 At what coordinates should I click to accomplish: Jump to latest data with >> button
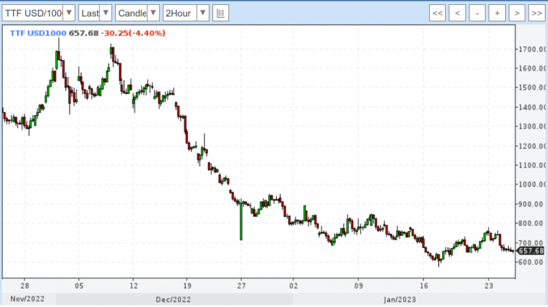point(536,13)
